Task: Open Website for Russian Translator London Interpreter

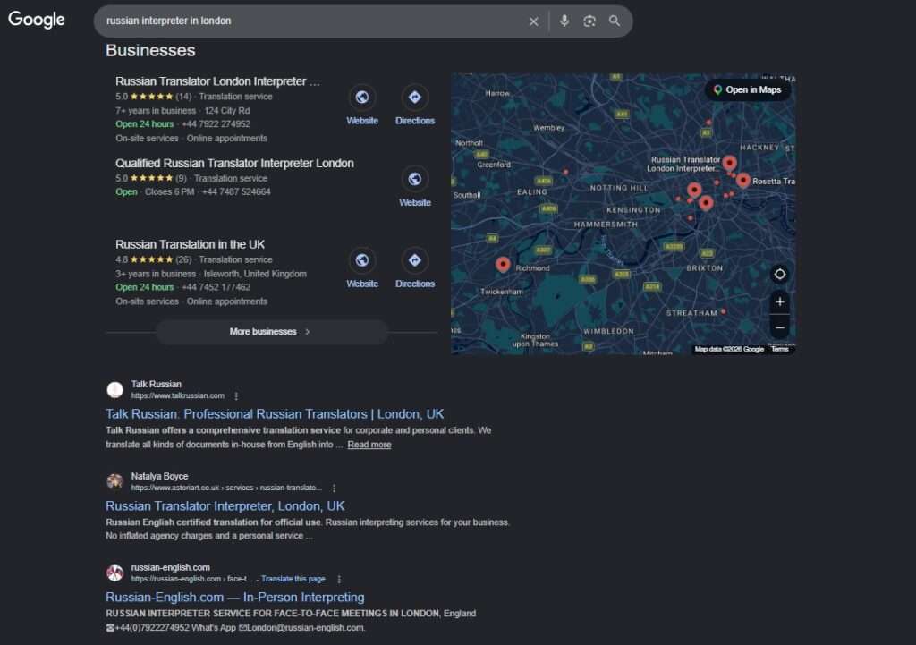Action: coord(362,106)
